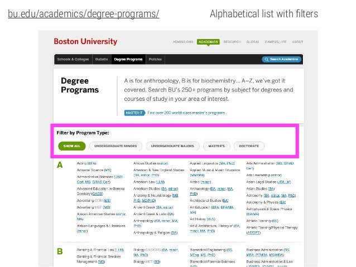Filter by Doctorate programs

point(249,146)
